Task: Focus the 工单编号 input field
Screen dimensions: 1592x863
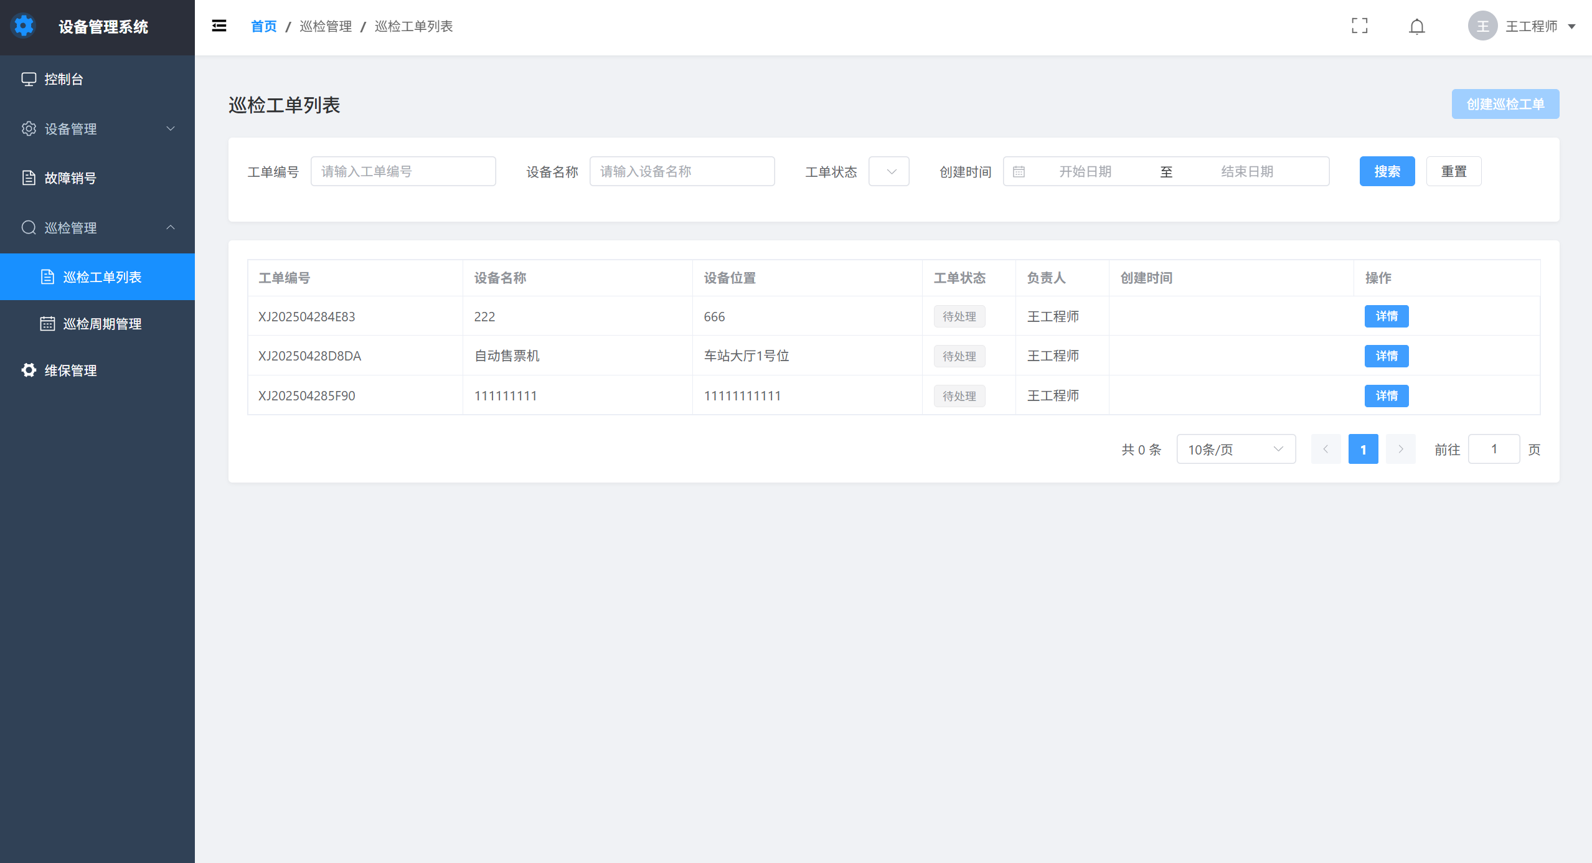Action: coord(403,172)
